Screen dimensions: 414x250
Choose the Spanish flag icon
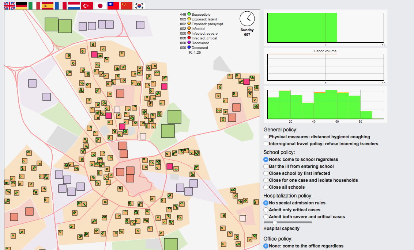pyautogui.click(x=48, y=5)
